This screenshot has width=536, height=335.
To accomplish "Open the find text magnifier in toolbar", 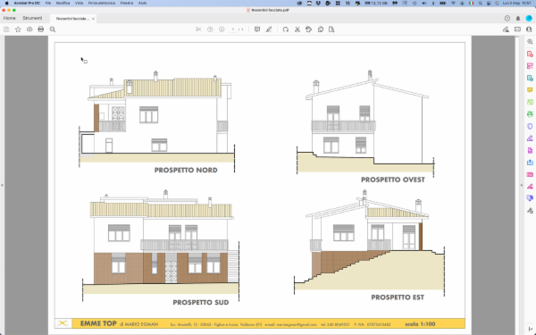I will (53, 29).
